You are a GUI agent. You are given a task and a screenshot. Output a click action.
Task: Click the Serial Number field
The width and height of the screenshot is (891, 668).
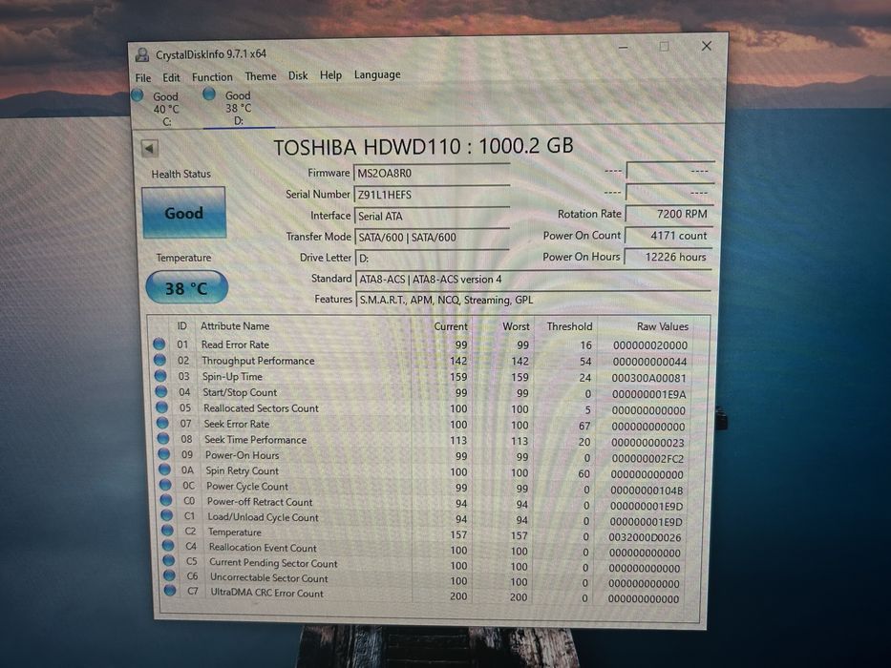[432, 195]
